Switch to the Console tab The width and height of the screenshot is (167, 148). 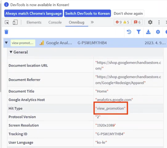[55, 22]
